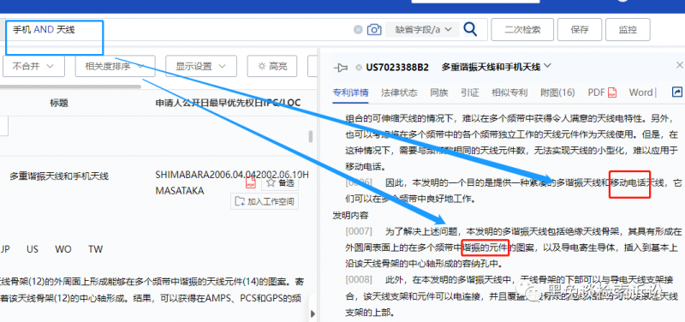
Task: Open the 不合并 merge dropdown
Action: tap(33, 67)
